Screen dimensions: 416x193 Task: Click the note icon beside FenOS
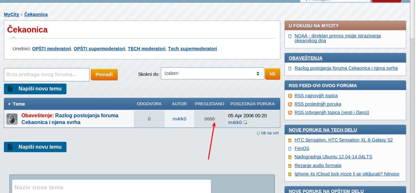[x=290, y=149]
